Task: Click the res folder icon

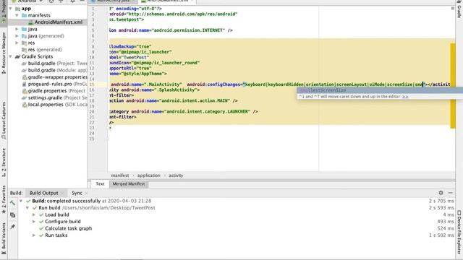Action: (x=24, y=43)
